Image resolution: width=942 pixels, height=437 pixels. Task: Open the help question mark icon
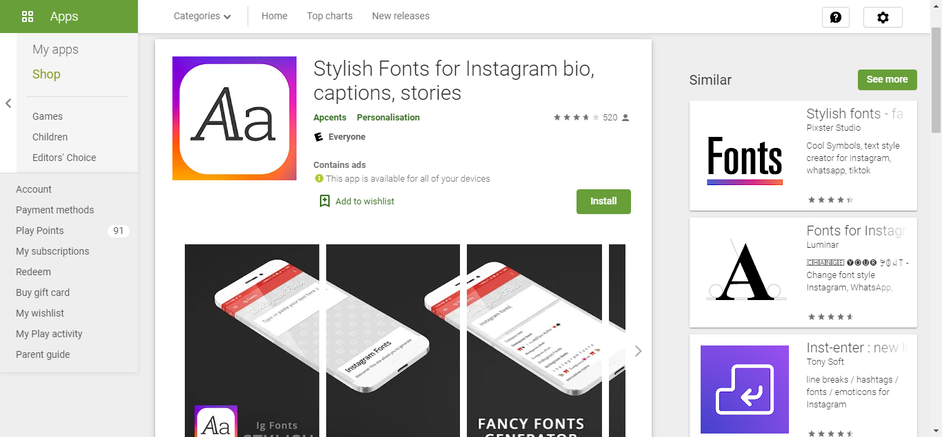[836, 17]
